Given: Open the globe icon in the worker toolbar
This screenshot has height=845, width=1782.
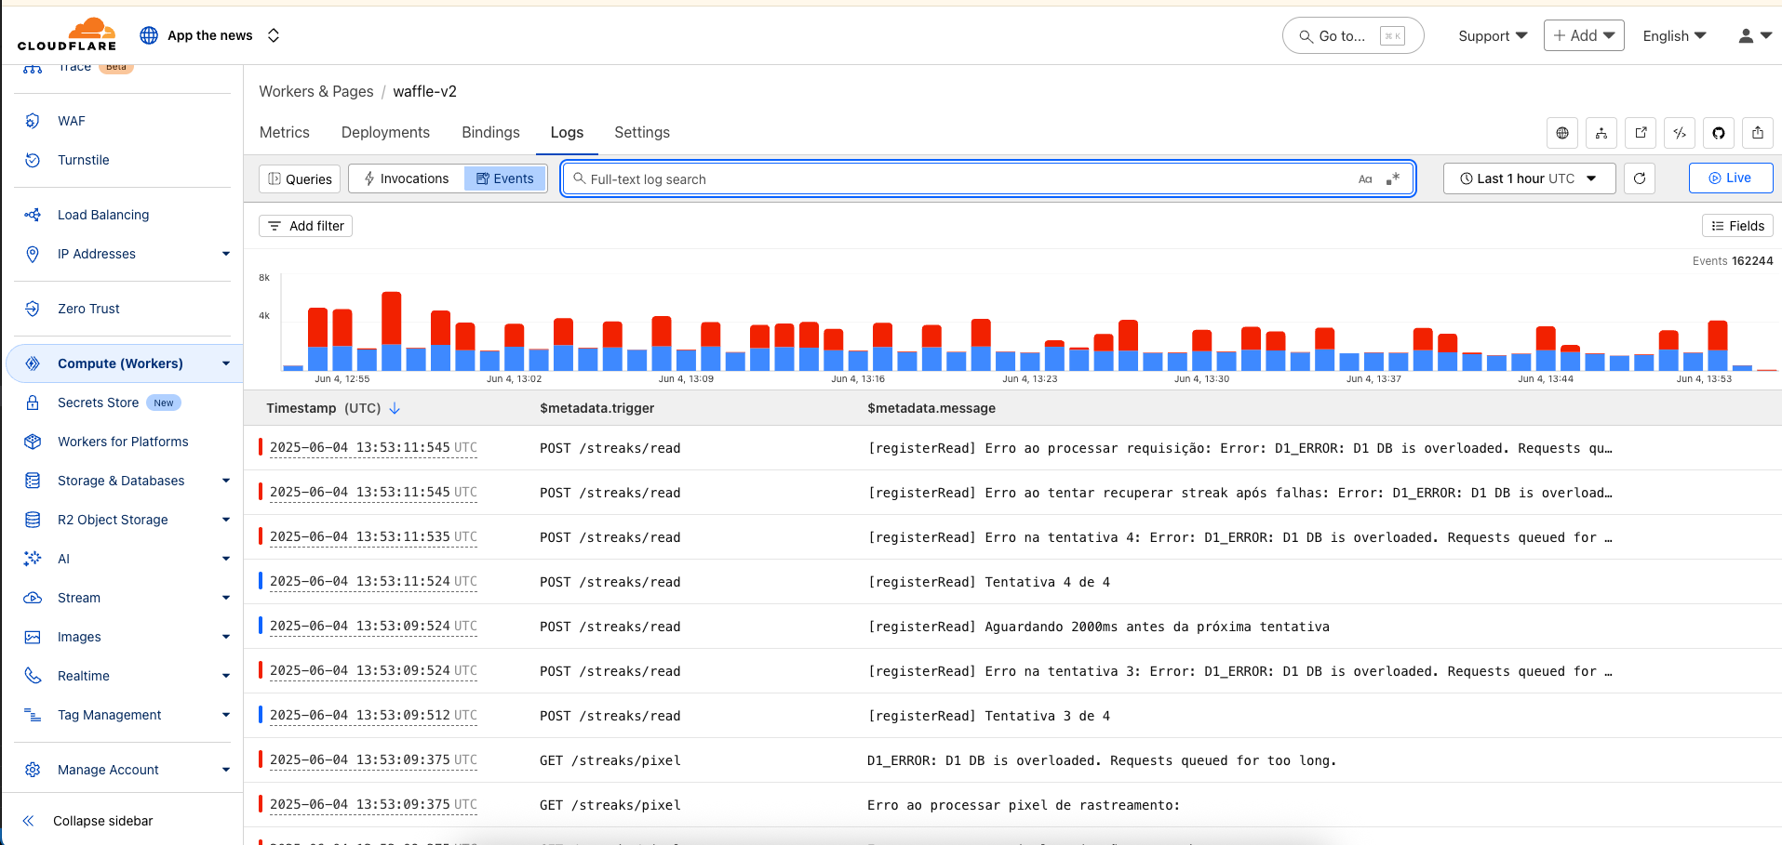Looking at the screenshot, I should tap(1562, 133).
